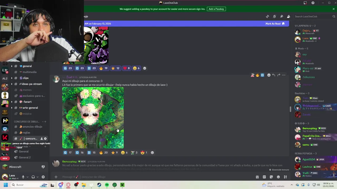Create channel in CONCURSO DE DIBUJ category
The width and height of the screenshot is (337, 189).
[x=45, y=122]
